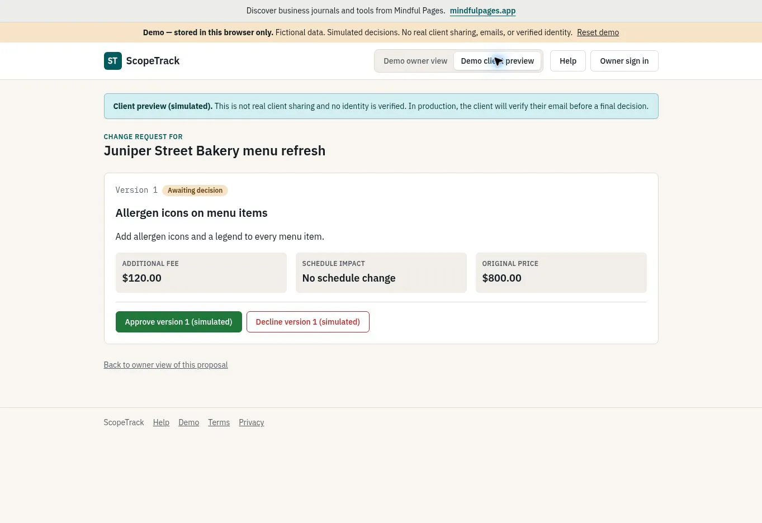Image resolution: width=762 pixels, height=523 pixels.
Task: Click the Schedule Impact card
Action: click(x=381, y=273)
